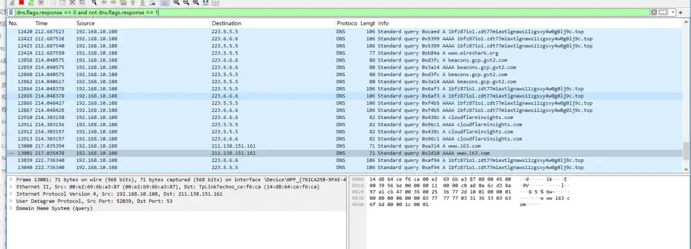This screenshot has height=249, width=691.
Task: Open capture options gear icon
Action: click(41, 3)
